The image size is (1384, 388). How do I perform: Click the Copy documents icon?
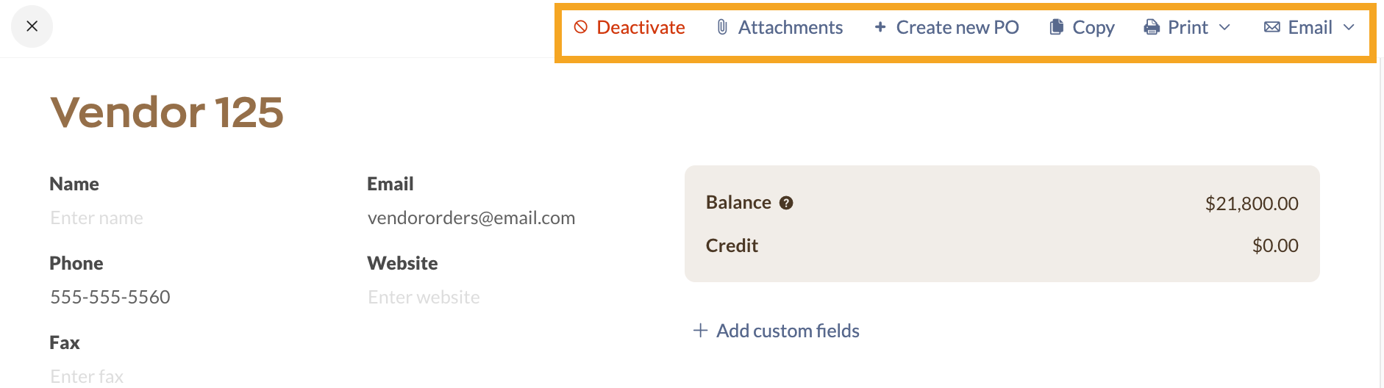tap(1056, 27)
